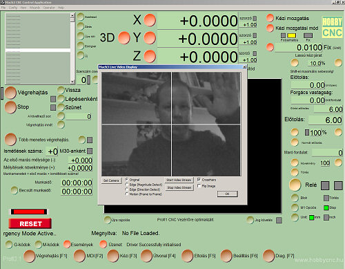Click the orange 3D button

tap(124, 38)
